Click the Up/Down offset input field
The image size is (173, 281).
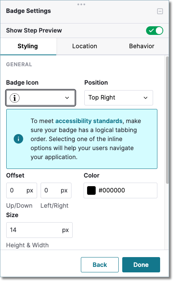[x=21, y=190]
